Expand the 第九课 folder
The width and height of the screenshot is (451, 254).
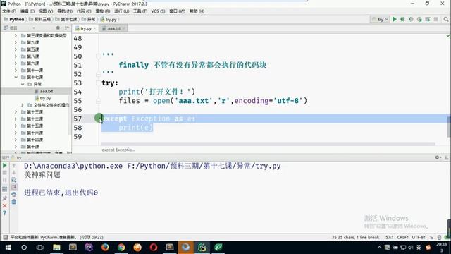(x=16, y=42)
